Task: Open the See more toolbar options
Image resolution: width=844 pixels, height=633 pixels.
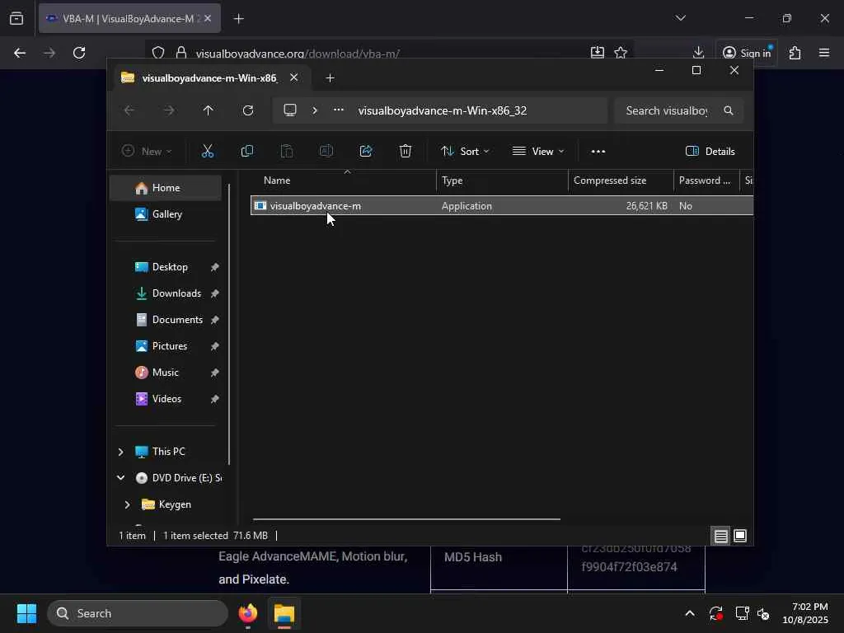Action: click(598, 152)
